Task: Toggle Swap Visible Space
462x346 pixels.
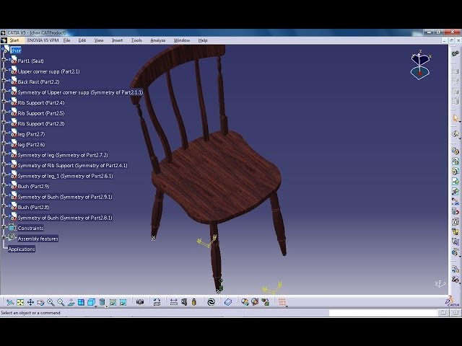Action: tap(123, 302)
